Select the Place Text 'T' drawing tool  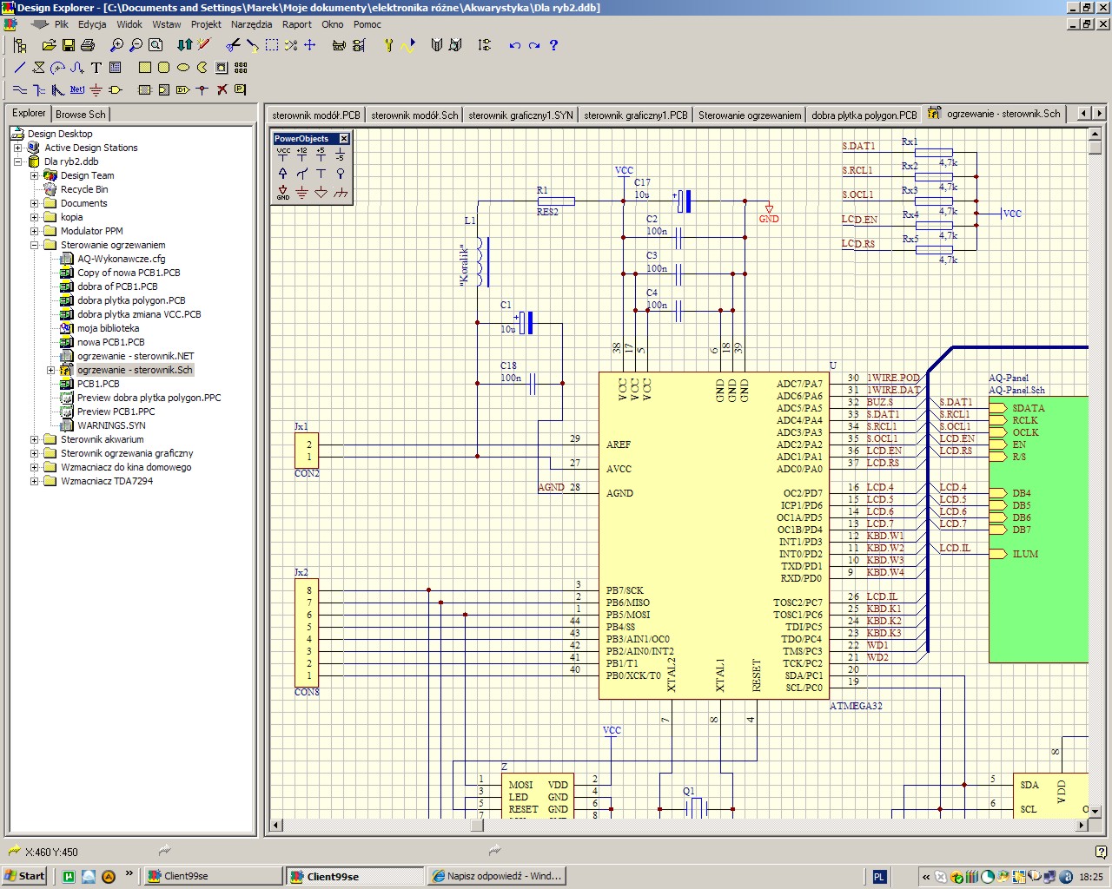(x=96, y=68)
